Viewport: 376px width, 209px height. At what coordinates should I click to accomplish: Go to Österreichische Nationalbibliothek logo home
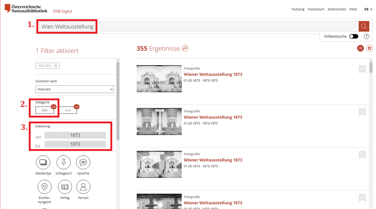click(26, 8)
